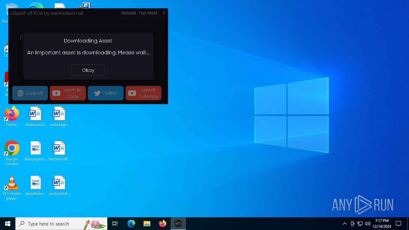Open the Twitter button in JJSploit
409x230 pixels.
[106, 93]
